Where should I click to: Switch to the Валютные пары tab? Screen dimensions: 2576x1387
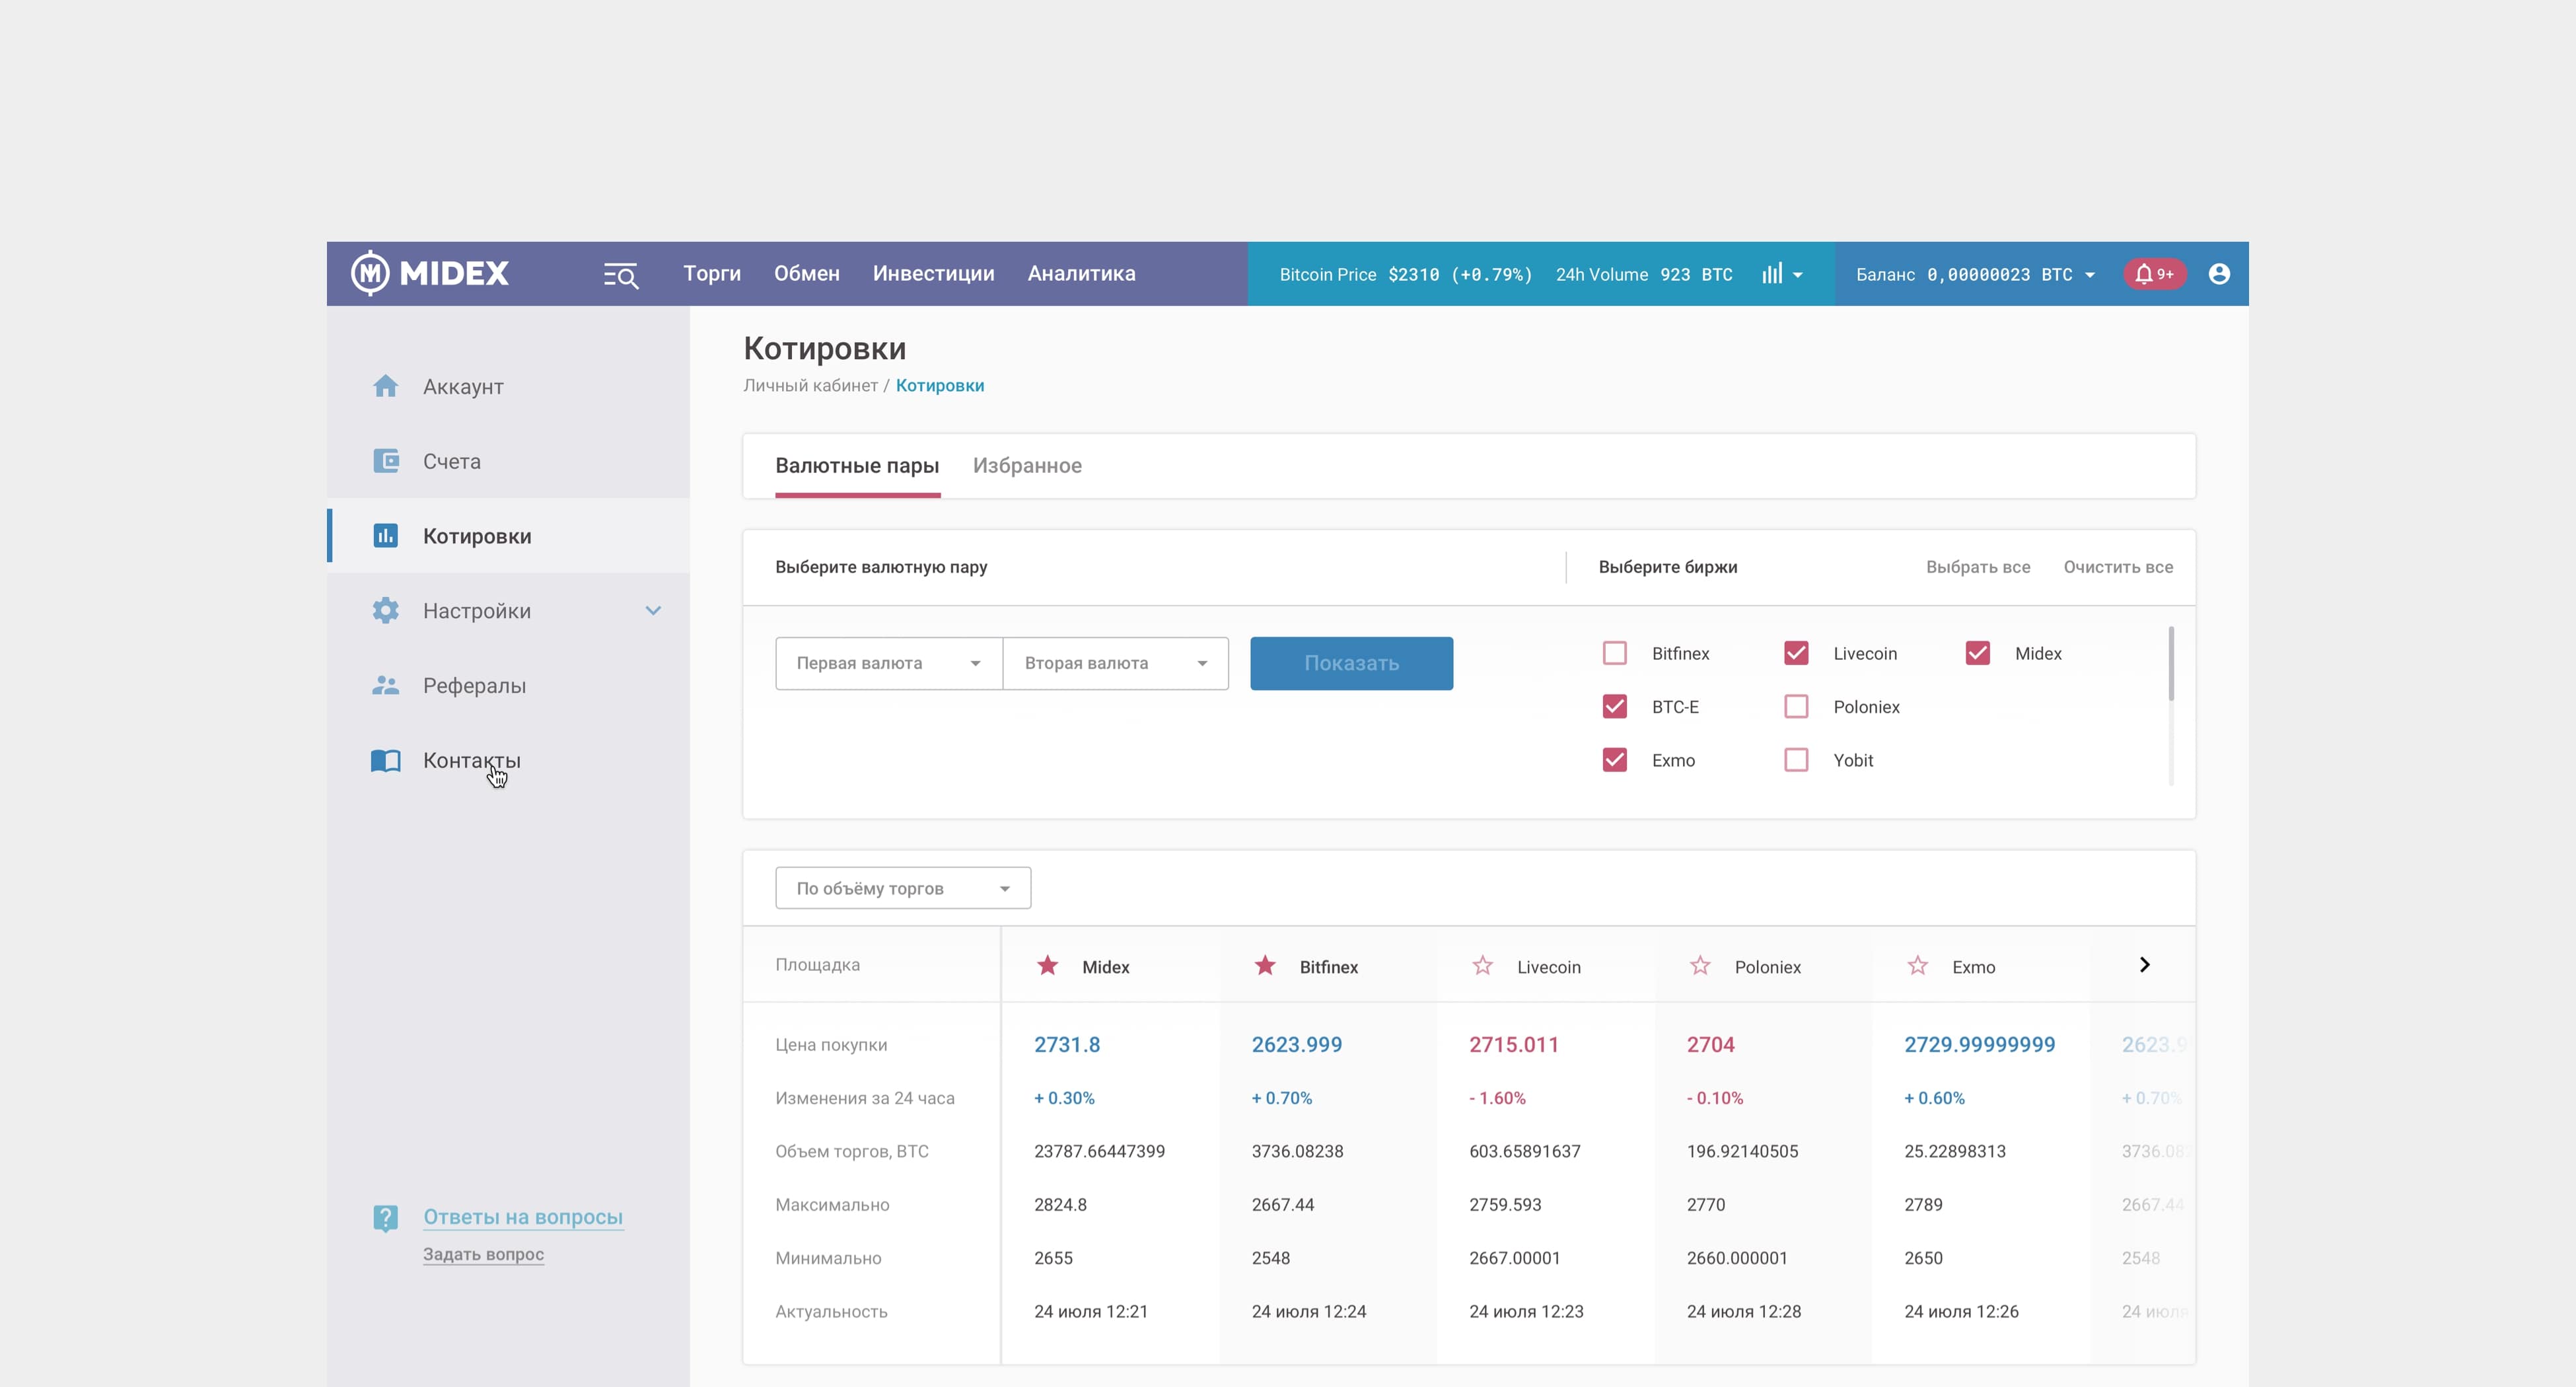coord(857,466)
